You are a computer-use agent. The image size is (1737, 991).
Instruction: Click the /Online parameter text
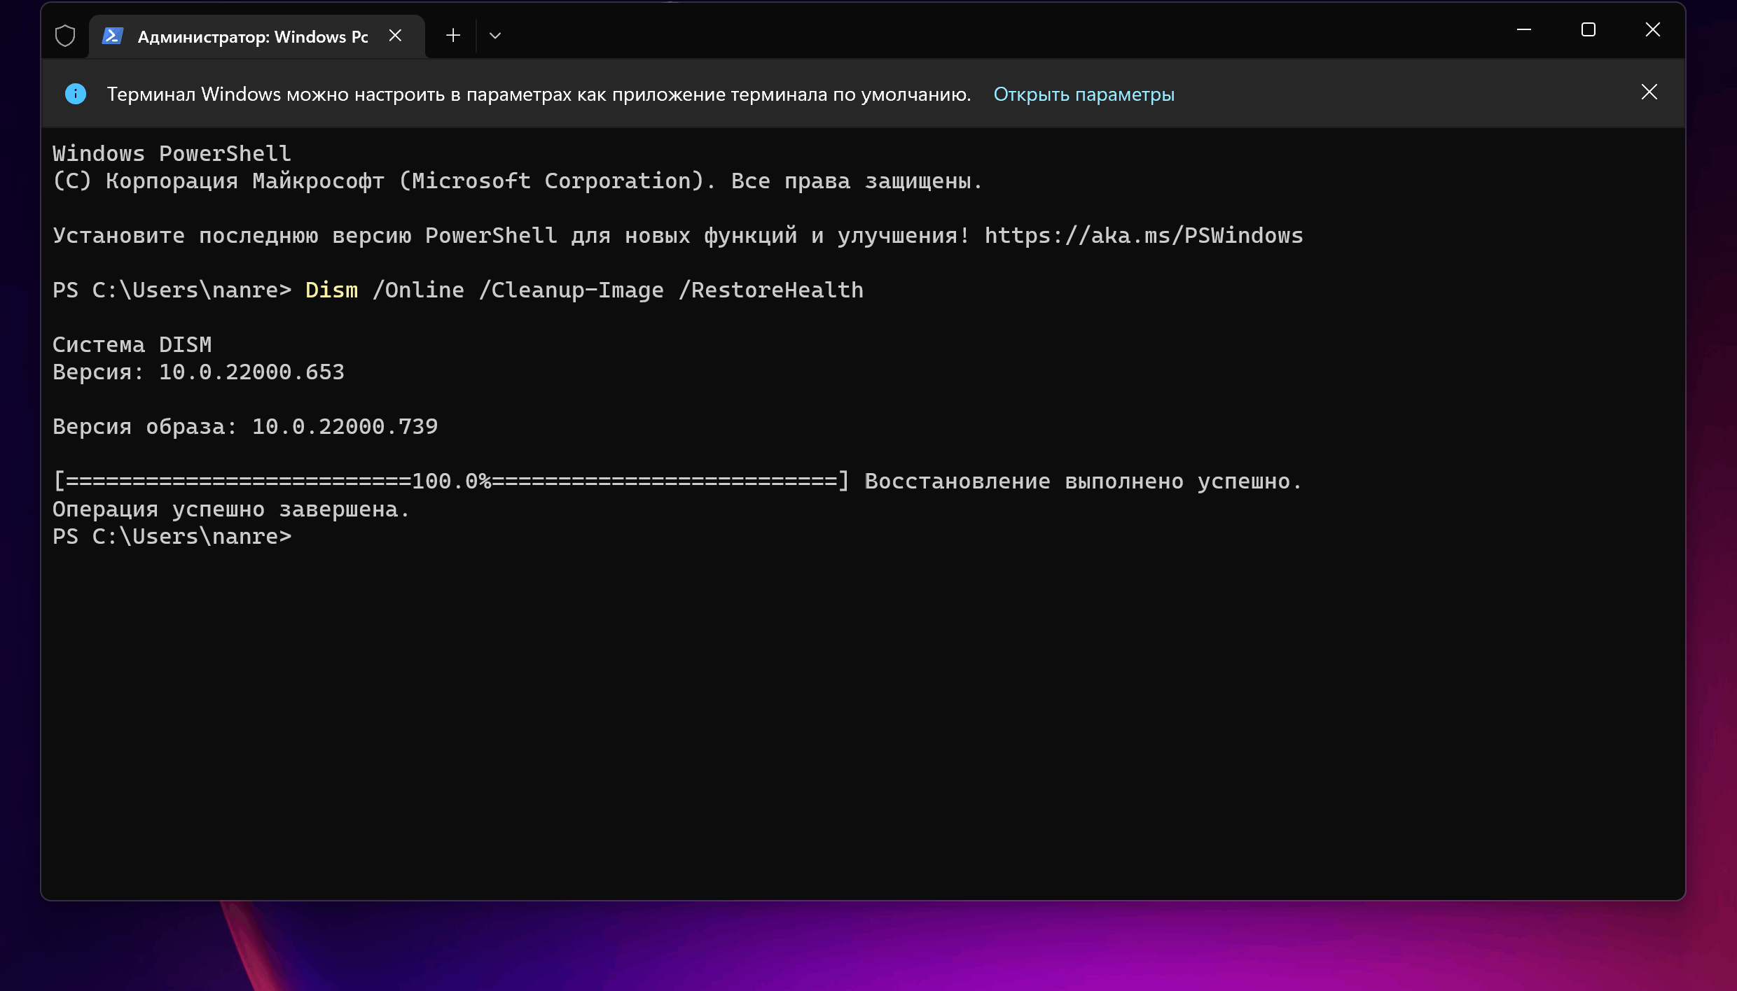pos(418,290)
